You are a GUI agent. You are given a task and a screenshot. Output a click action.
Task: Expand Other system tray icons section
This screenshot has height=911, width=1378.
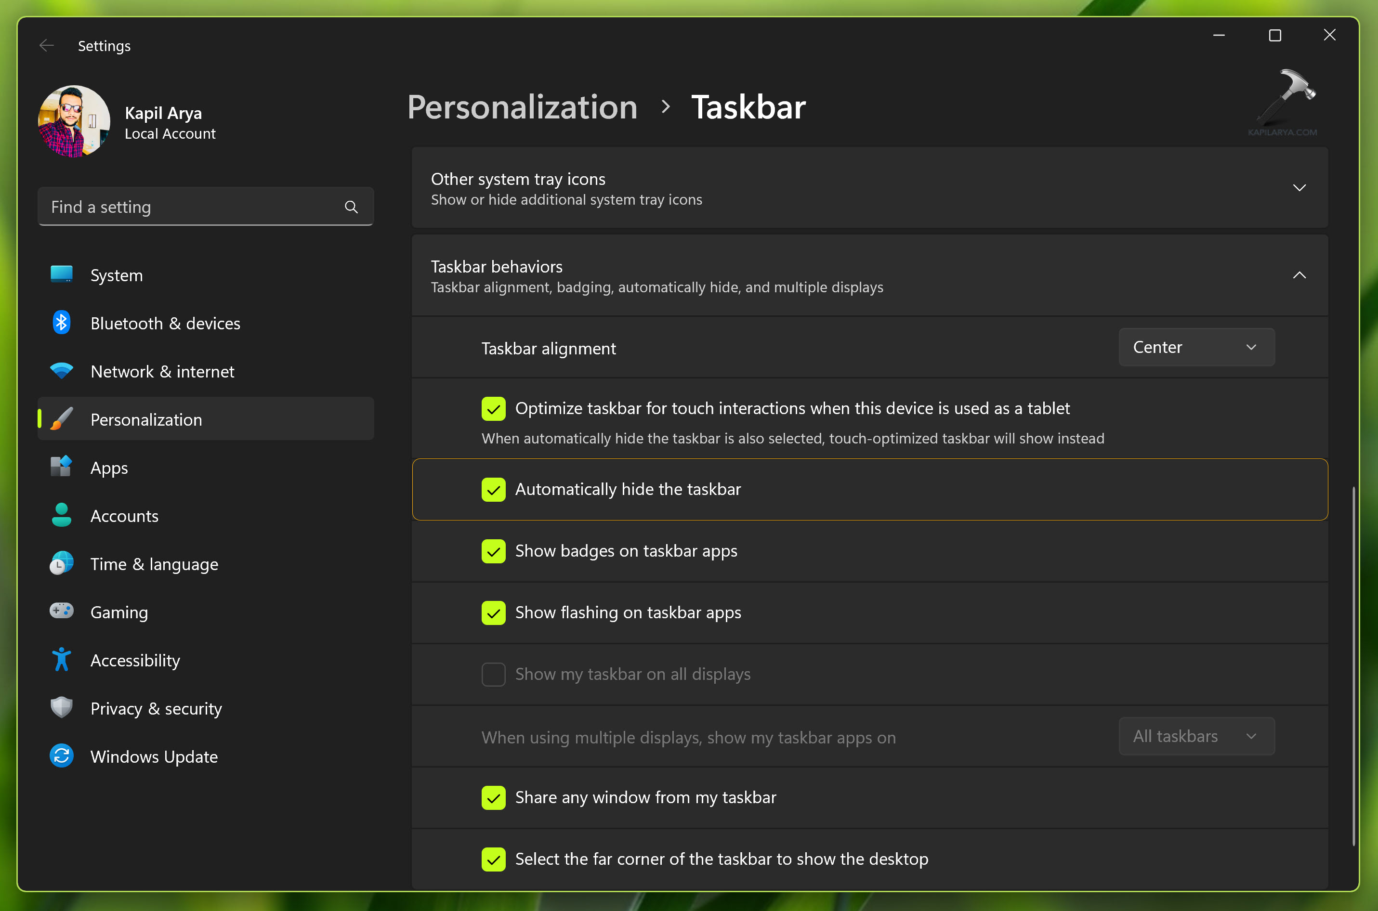click(1299, 188)
